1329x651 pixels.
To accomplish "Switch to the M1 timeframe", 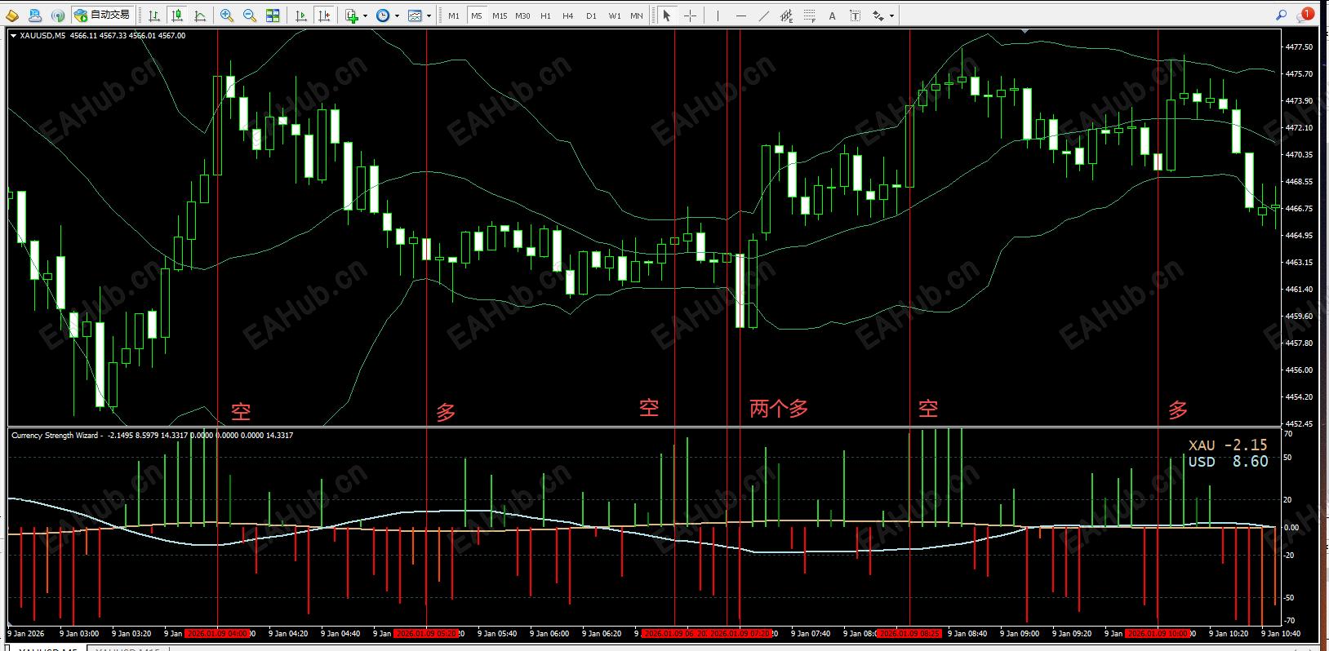I will tap(454, 15).
